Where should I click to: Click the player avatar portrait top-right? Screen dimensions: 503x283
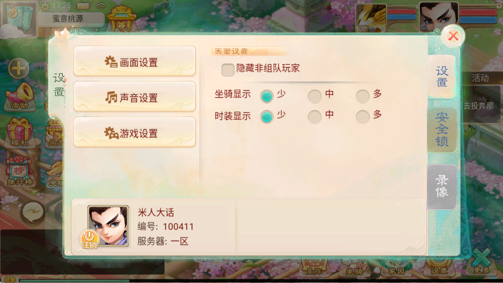[439, 17]
